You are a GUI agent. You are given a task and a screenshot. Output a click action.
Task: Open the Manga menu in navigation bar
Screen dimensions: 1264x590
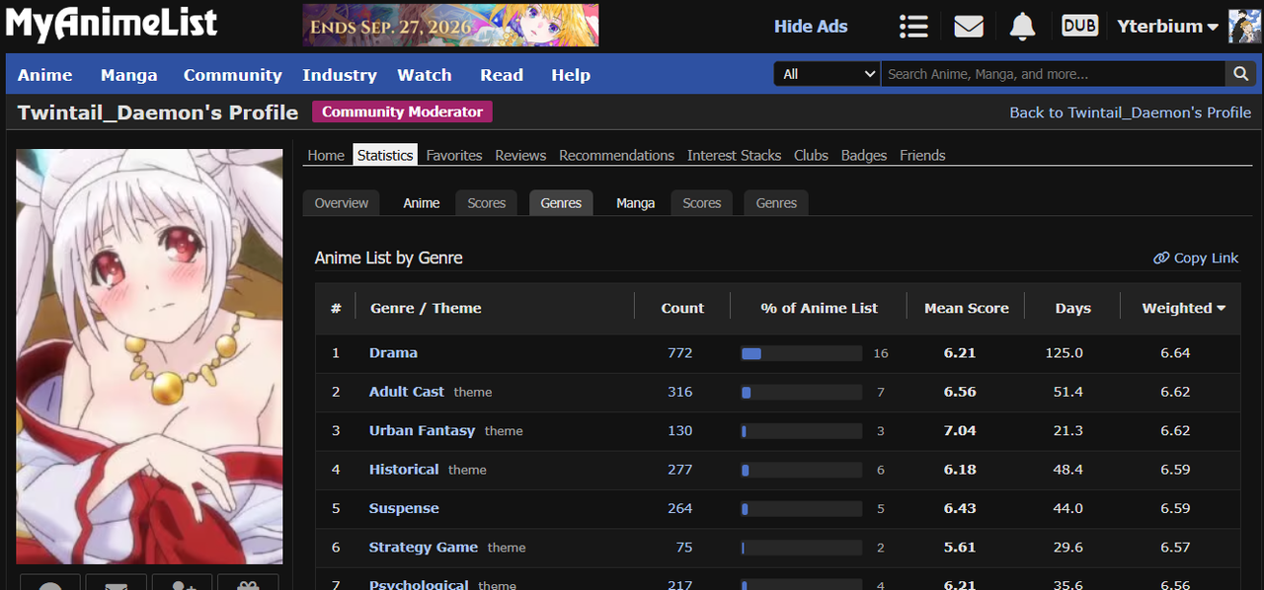(128, 75)
